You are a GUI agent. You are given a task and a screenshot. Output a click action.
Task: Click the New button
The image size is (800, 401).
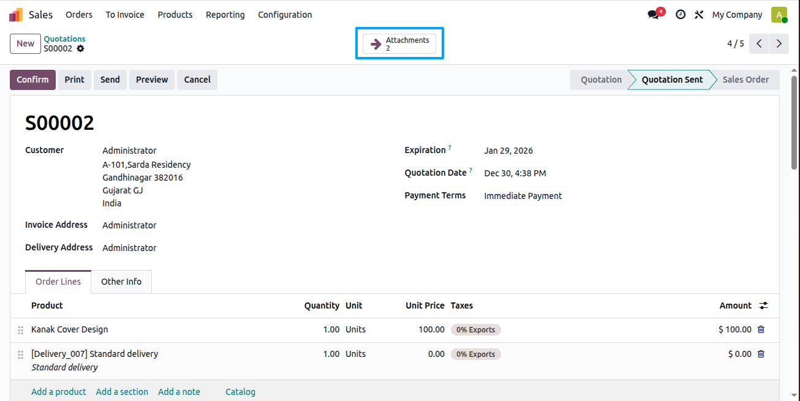(25, 43)
